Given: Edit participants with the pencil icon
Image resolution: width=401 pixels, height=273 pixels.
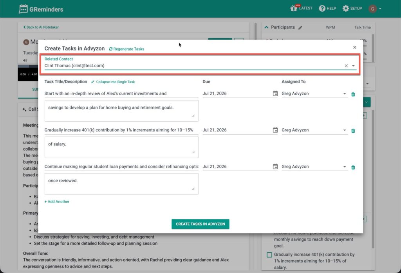Looking at the screenshot, I should (300, 28).
